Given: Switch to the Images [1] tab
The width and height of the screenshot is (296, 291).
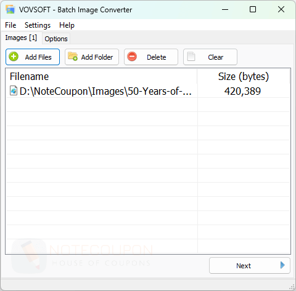Looking at the screenshot, I should tap(21, 38).
